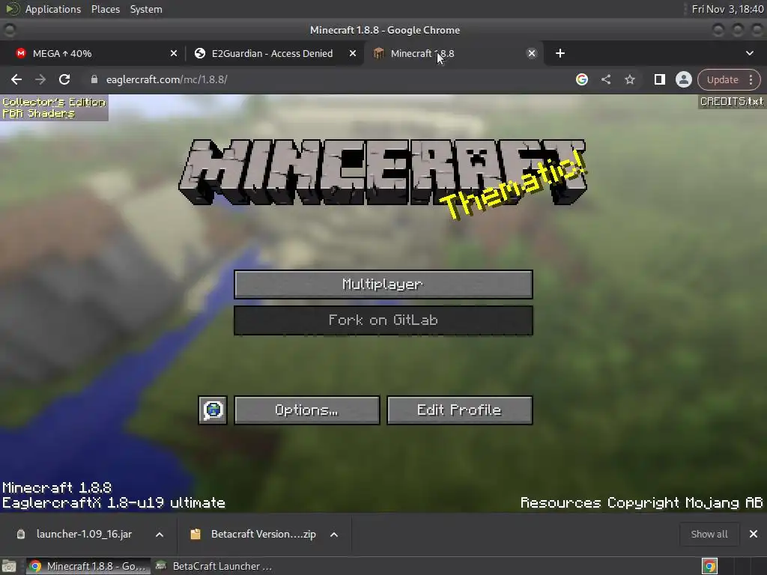Click the language globe icon button
767x575 pixels.
(x=213, y=410)
